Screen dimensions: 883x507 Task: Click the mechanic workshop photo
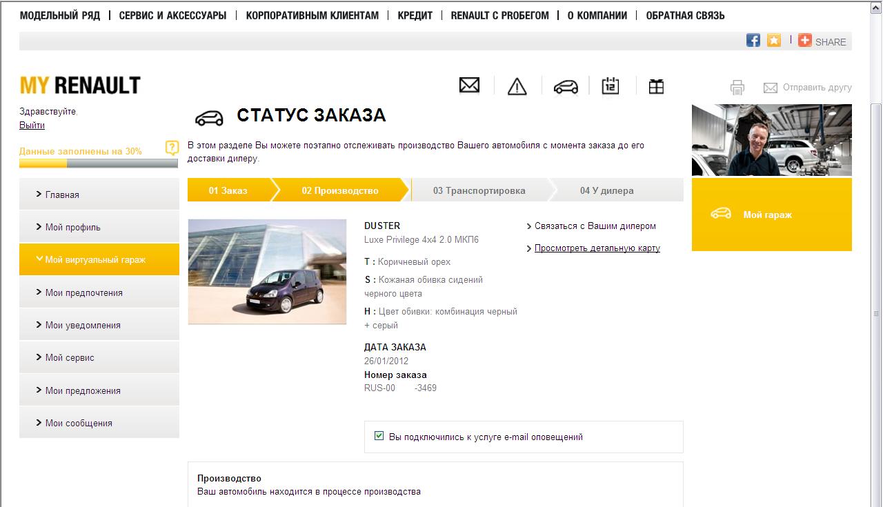772,140
